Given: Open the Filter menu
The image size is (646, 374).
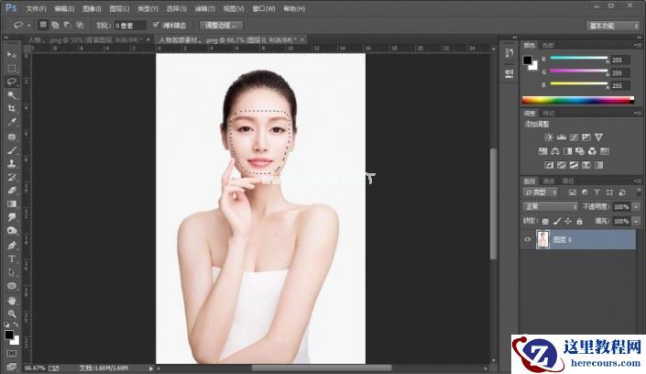Looking at the screenshot, I should click(x=204, y=8).
